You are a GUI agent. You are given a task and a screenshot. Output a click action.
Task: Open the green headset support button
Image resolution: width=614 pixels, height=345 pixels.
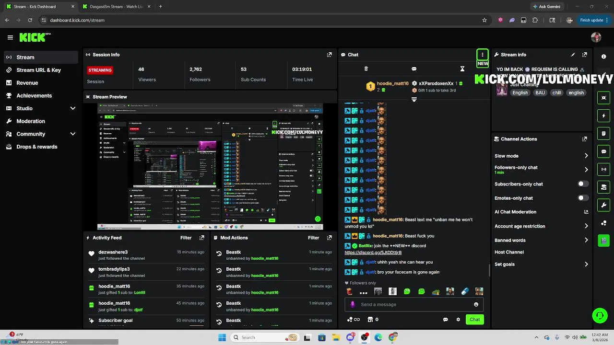click(600, 315)
